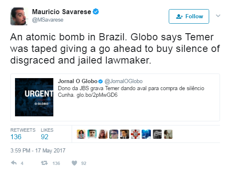The height and width of the screenshot is (172, 230).
Task: Click the retweet icon below the tweet
Action: (44, 163)
